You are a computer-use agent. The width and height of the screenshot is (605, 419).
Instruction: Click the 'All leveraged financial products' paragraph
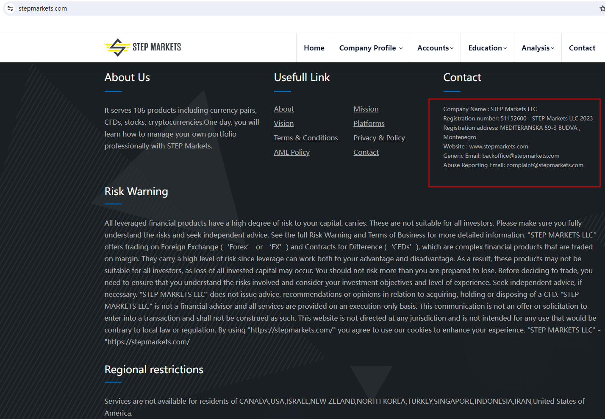click(x=352, y=282)
